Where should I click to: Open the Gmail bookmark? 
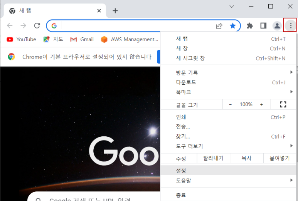pos(82,39)
